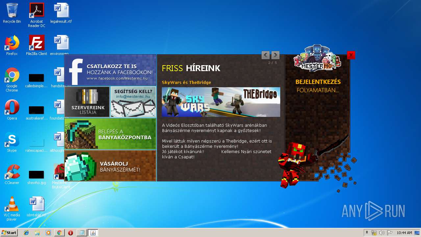Click the SkyWars és TheBridge headline
Image resolution: width=421 pixels, height=237 pixels.
coord(186,82)
